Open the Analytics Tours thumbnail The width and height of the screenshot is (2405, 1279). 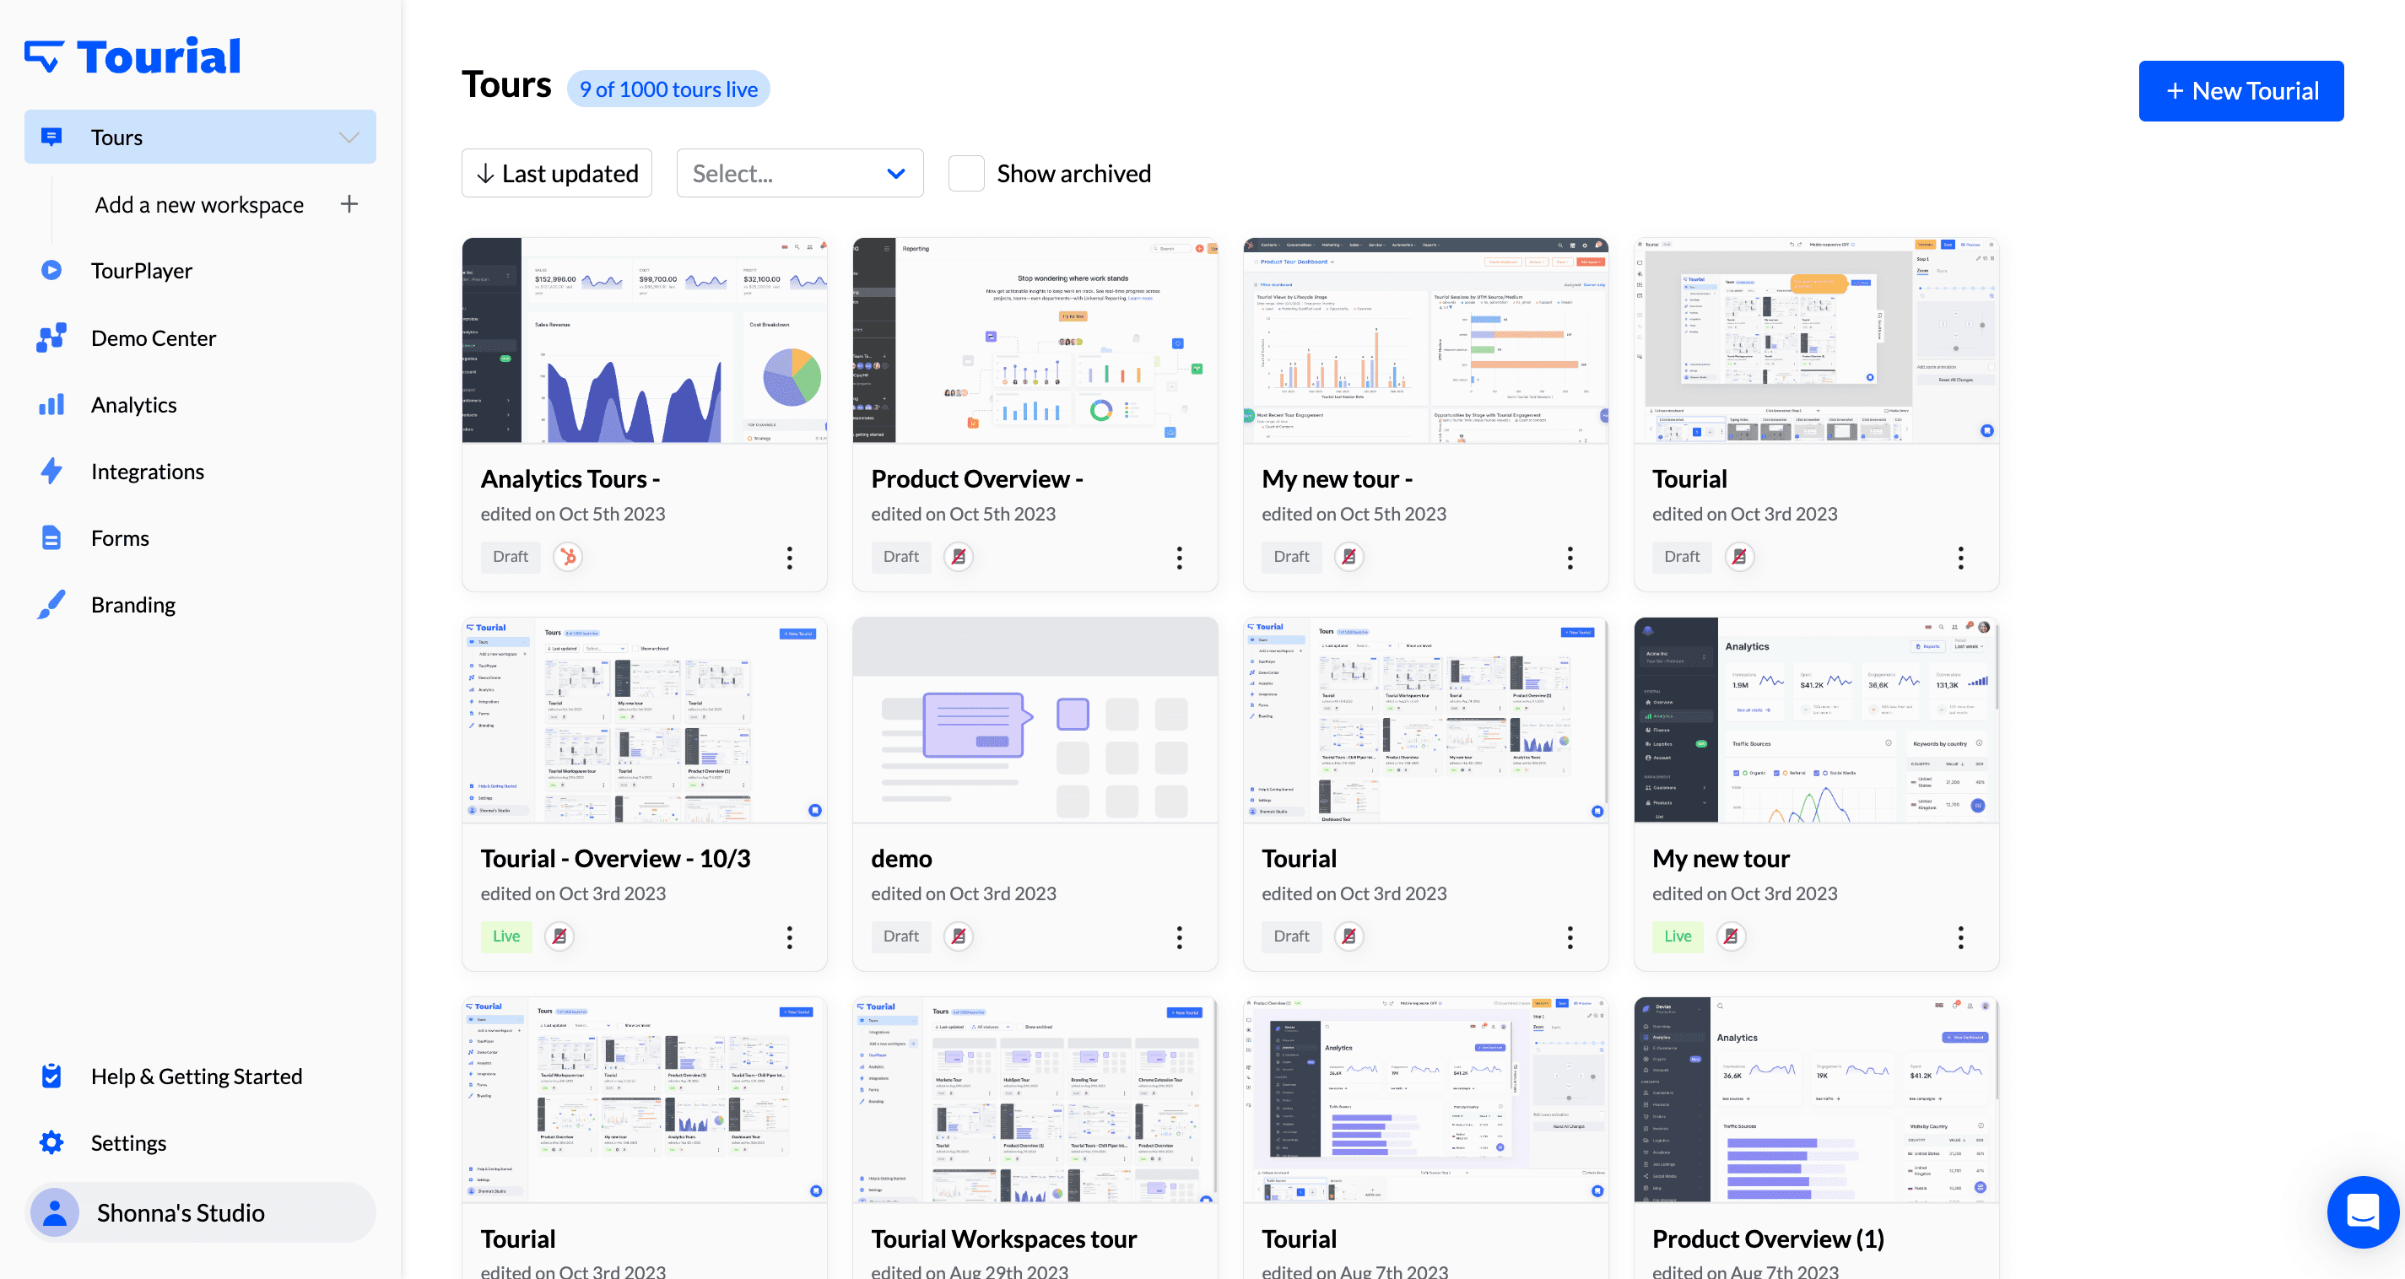pos(644,341)
